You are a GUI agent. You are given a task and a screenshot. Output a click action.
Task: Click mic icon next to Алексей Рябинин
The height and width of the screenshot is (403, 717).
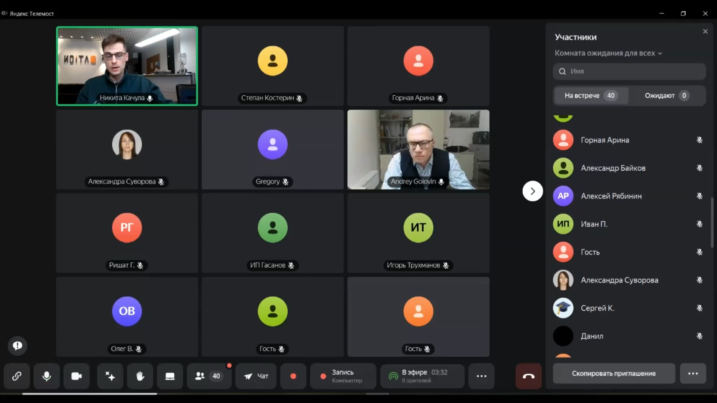(x=699, y=196)
